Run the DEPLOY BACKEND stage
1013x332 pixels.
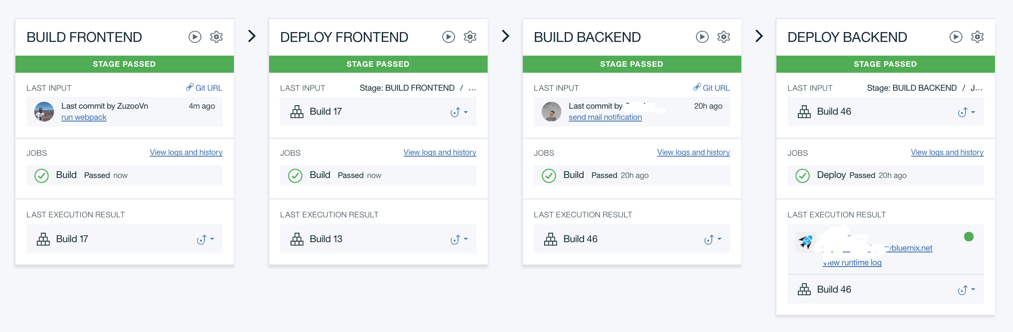pyautogui.click(x=956, y=37)
